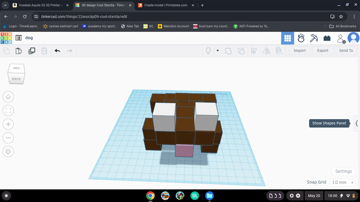The image size is (360, 202).
Task: Click the Fit all in view icon
Action: (x=8, y=111)
